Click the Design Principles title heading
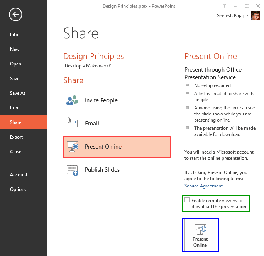This screenshot has height=256, width=264. [x=93, y=56]
